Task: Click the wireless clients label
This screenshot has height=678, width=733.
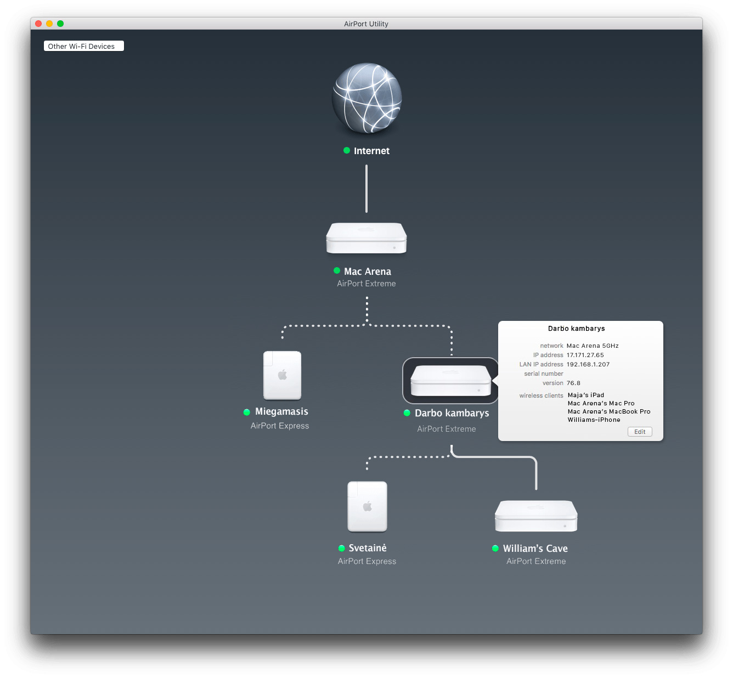Action: 542,395
